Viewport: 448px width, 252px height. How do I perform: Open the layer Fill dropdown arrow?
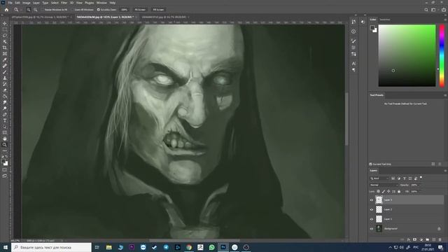click(x=420, y=191)
